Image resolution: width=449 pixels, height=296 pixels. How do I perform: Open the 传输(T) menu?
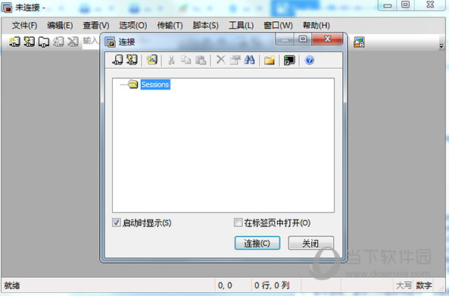coord(170,26)
